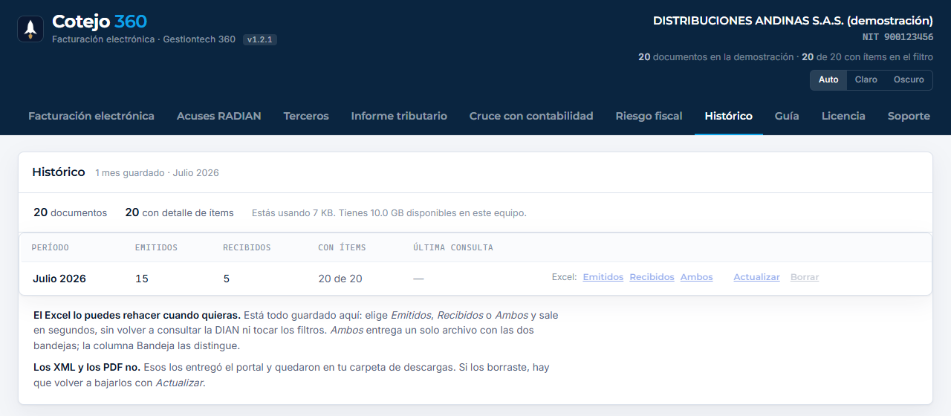
Task: Select the Histórico tab
Action: click(729, 116)
